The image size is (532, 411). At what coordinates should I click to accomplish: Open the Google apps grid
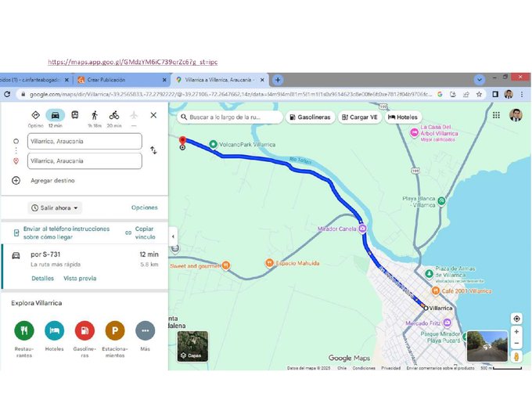[496, 115]
